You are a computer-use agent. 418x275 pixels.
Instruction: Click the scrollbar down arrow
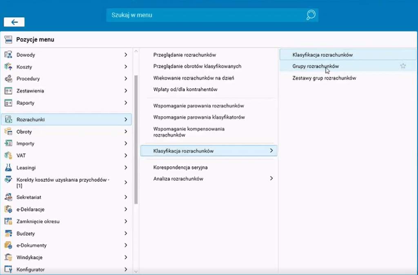tap(136, 272)
